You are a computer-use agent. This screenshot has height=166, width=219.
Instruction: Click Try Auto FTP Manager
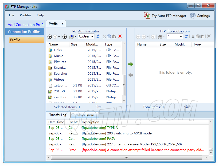(165, 16)
